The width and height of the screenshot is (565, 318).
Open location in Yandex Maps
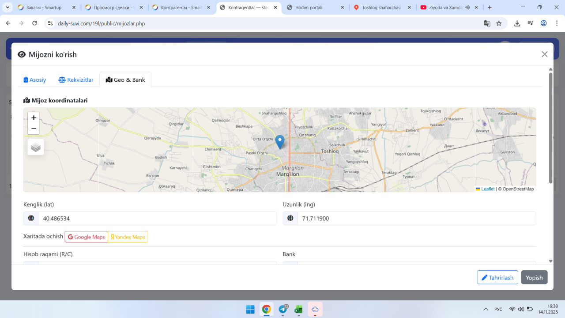click(x=128, y=237)
